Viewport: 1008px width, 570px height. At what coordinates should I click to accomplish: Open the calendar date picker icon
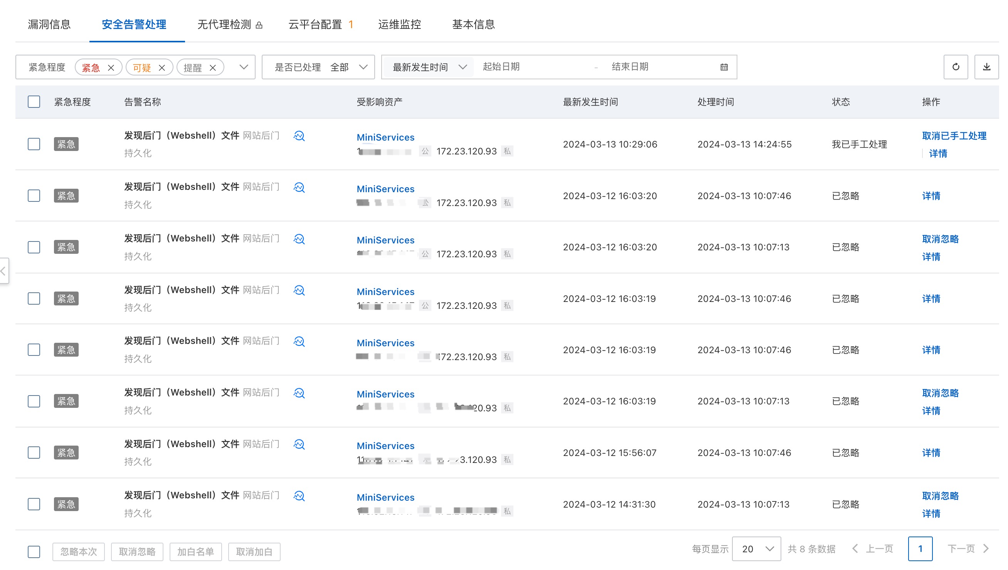724,67
